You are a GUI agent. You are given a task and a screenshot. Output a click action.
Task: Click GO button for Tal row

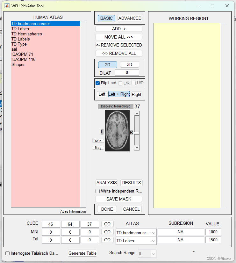point(107,240)
